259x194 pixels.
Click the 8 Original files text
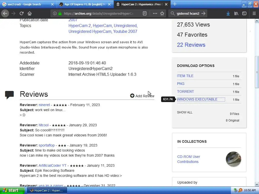[232, 120]
